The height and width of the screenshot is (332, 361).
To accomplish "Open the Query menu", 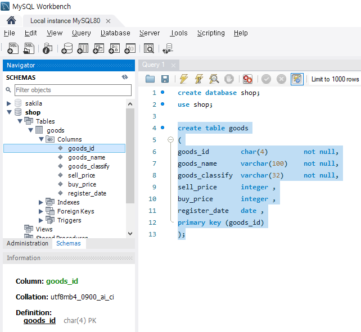I will [x=82, y=33].
